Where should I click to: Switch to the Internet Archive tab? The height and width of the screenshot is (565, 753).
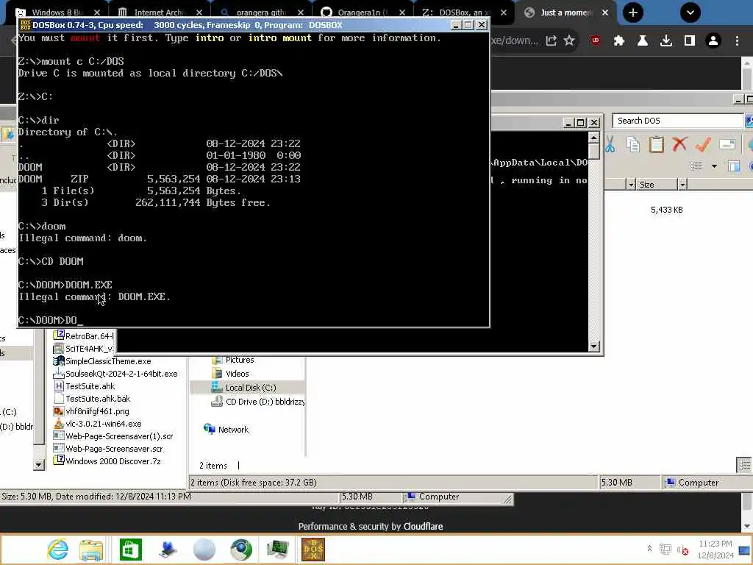[x=160, y=13]
